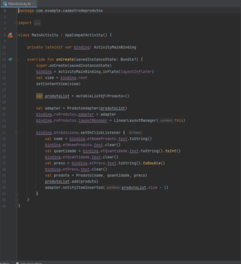
Task: Click the closing fold marker on line 35
Action: (17, 199)
